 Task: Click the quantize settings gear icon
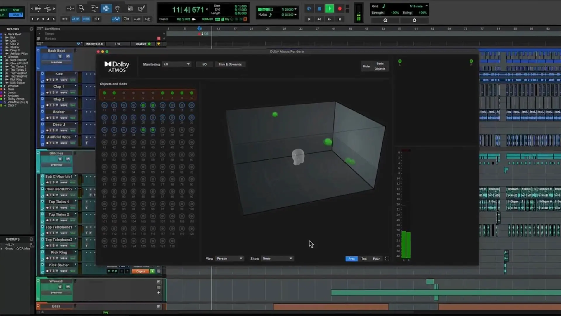click(414, 20)
